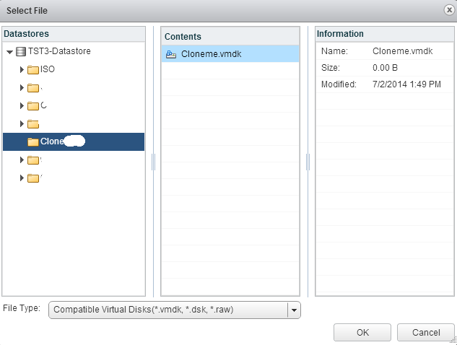The height and width of the screenshot is (345, 457).
Task: Click splitter handle between Contents and Information
Action: pyautogui.click(x=308, y=162)
